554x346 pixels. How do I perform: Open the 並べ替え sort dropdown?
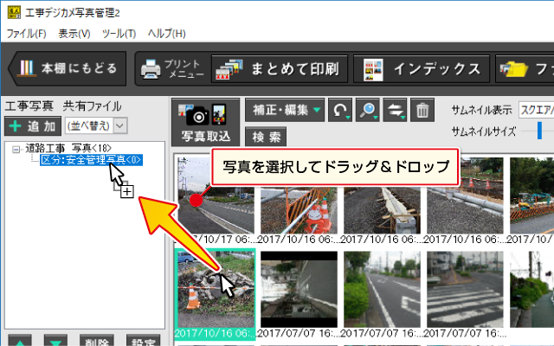[x=95, y=126]
